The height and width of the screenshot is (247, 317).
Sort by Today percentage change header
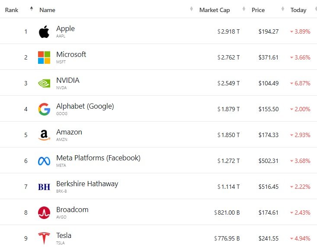tap(298, 10)
